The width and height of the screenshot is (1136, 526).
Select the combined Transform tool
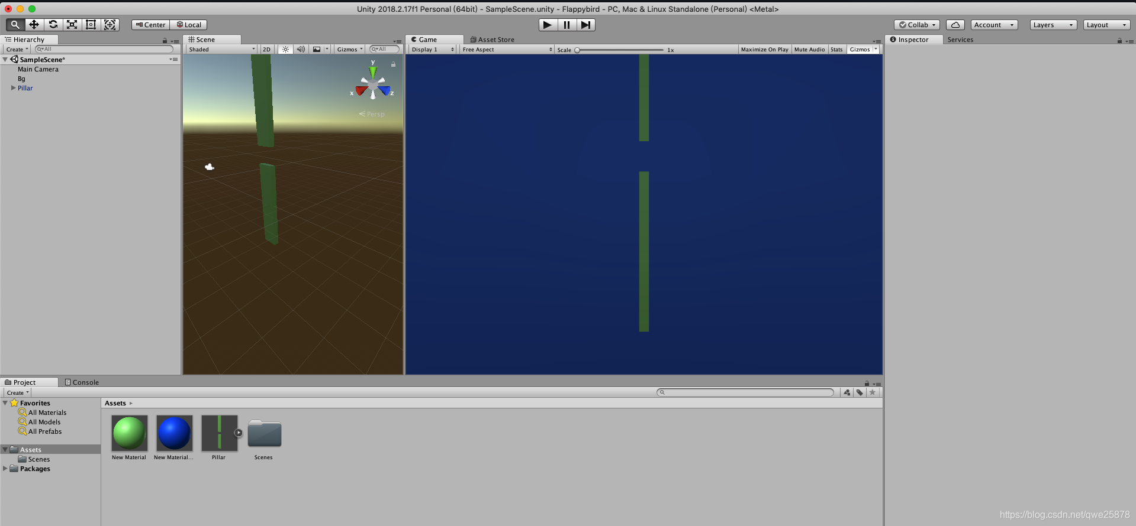click(110, 24)
